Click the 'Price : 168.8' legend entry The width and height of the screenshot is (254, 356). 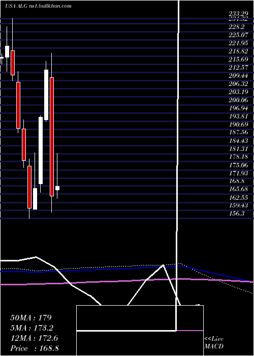[x=35, y=348]
